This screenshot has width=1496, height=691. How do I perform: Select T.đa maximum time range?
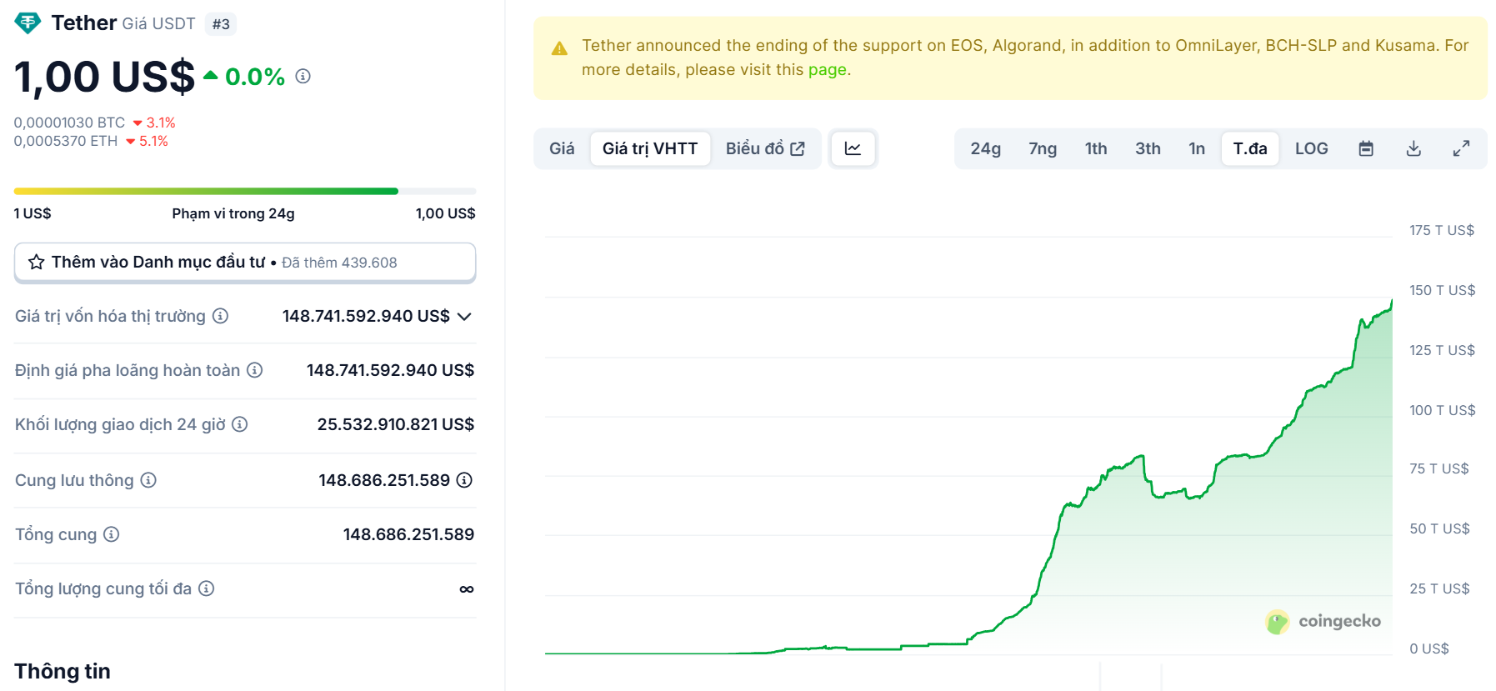point(1250,148)
